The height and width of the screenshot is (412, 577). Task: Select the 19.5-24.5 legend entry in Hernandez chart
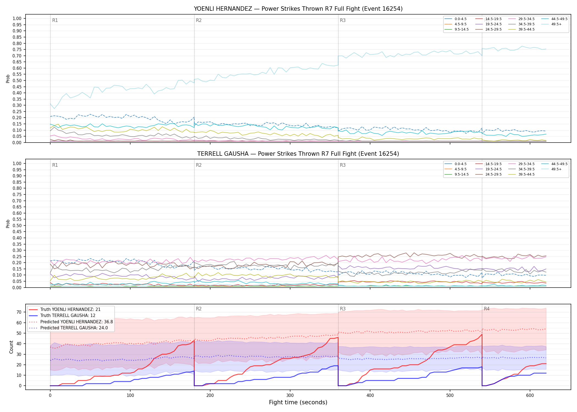[x=489, y=24]
